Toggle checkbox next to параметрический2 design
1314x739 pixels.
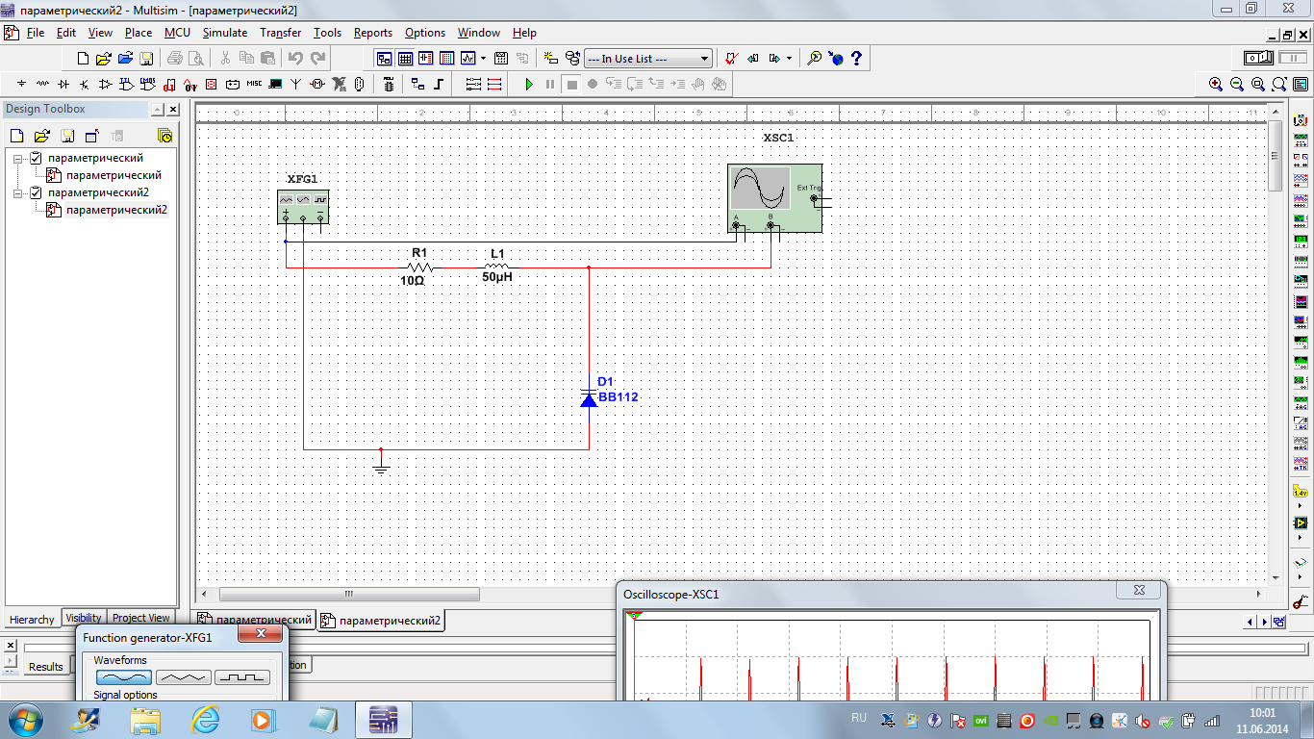[x=36, y=192]
